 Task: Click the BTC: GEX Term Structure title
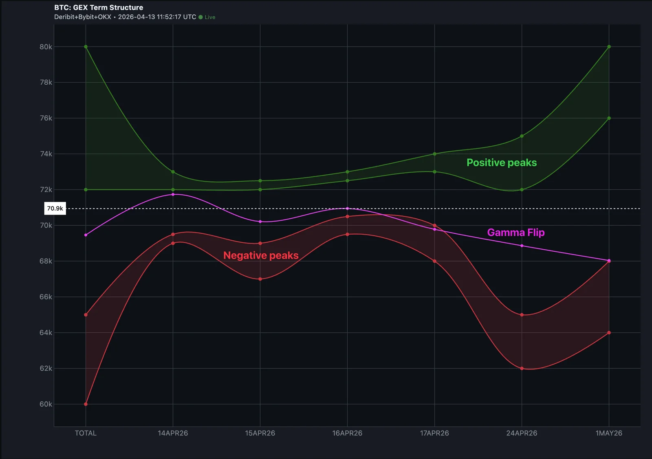pyautogui.click(x=98, y=7)
